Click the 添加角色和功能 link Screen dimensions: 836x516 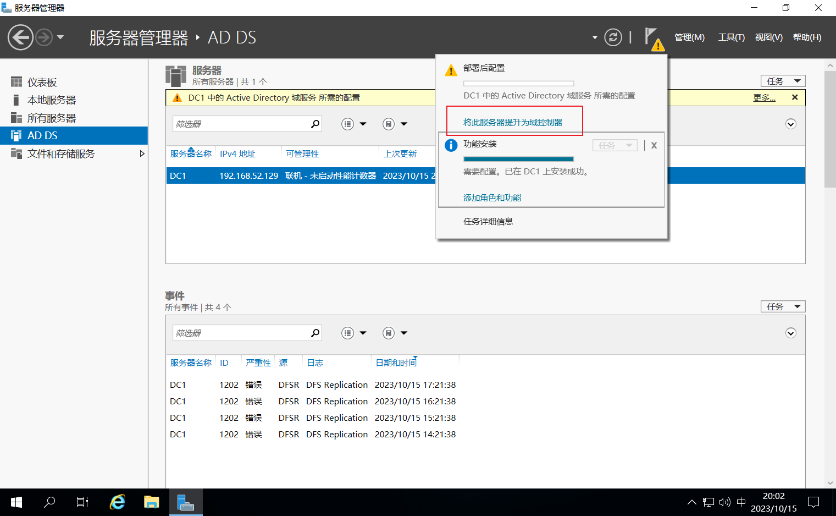[x=492, y=197]
